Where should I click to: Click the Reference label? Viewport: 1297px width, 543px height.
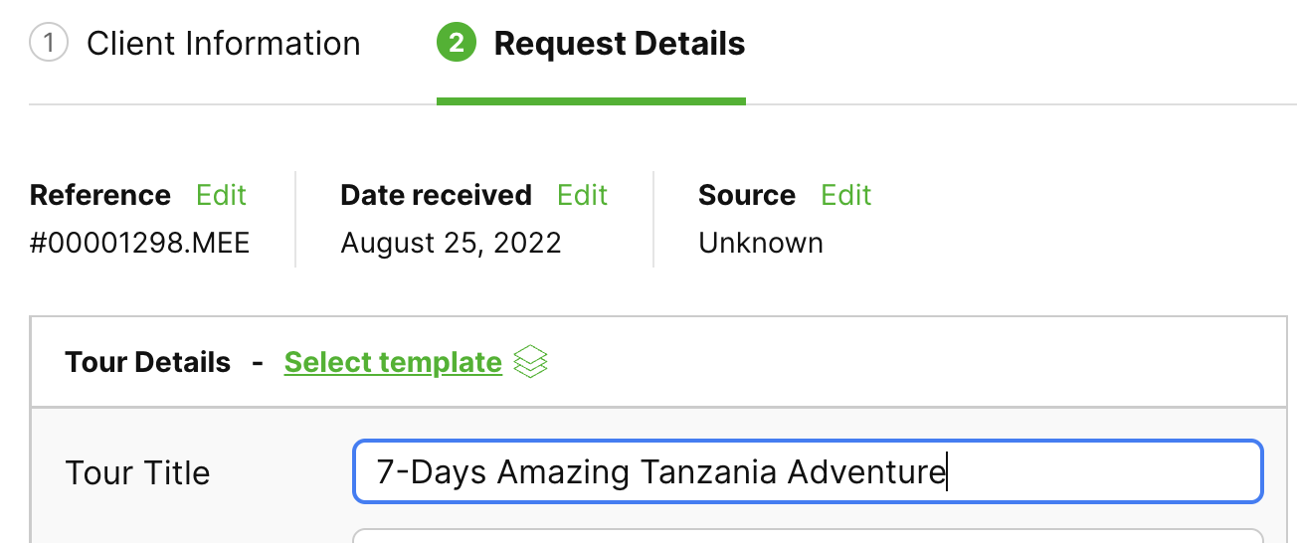pyautogui.click(x=100, y=195)
